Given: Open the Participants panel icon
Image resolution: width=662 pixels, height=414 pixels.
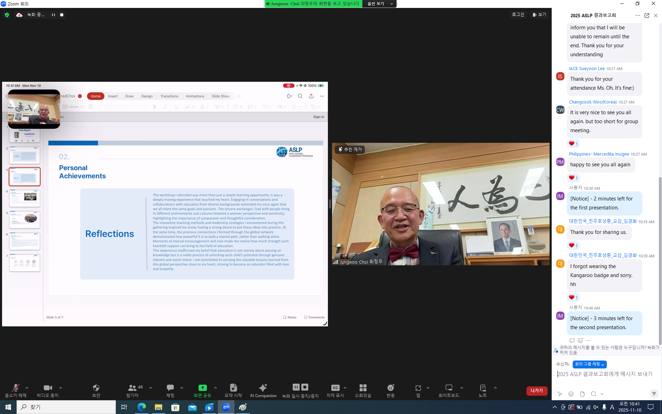Looking at the screenshot, I should click(x=132, y=388).
